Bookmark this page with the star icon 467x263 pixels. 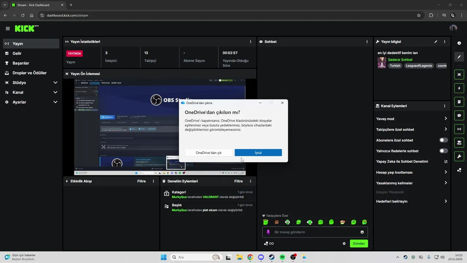(419, 15)
